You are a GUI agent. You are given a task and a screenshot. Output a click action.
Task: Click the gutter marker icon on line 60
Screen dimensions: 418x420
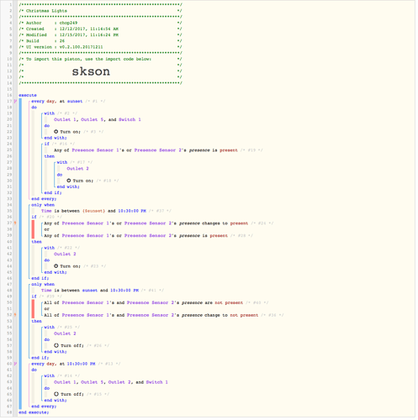click(15, 364)
